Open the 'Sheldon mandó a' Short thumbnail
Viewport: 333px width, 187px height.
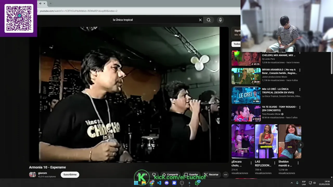[x=290, y=141]
